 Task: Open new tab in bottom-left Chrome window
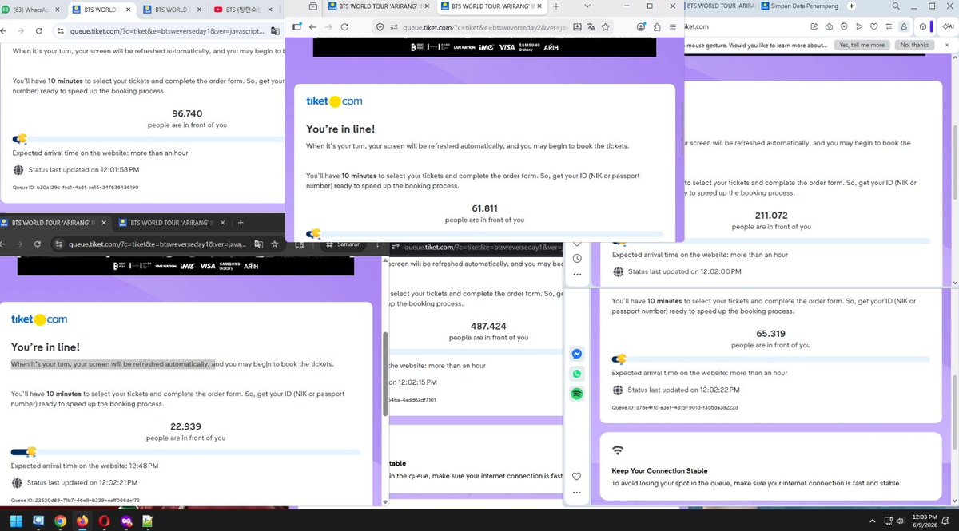pos(241,223)
